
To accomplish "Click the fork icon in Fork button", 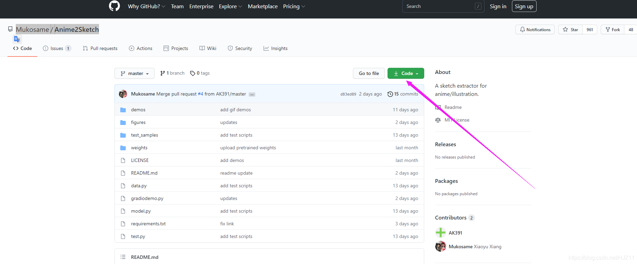I will (x=608, y=29).
